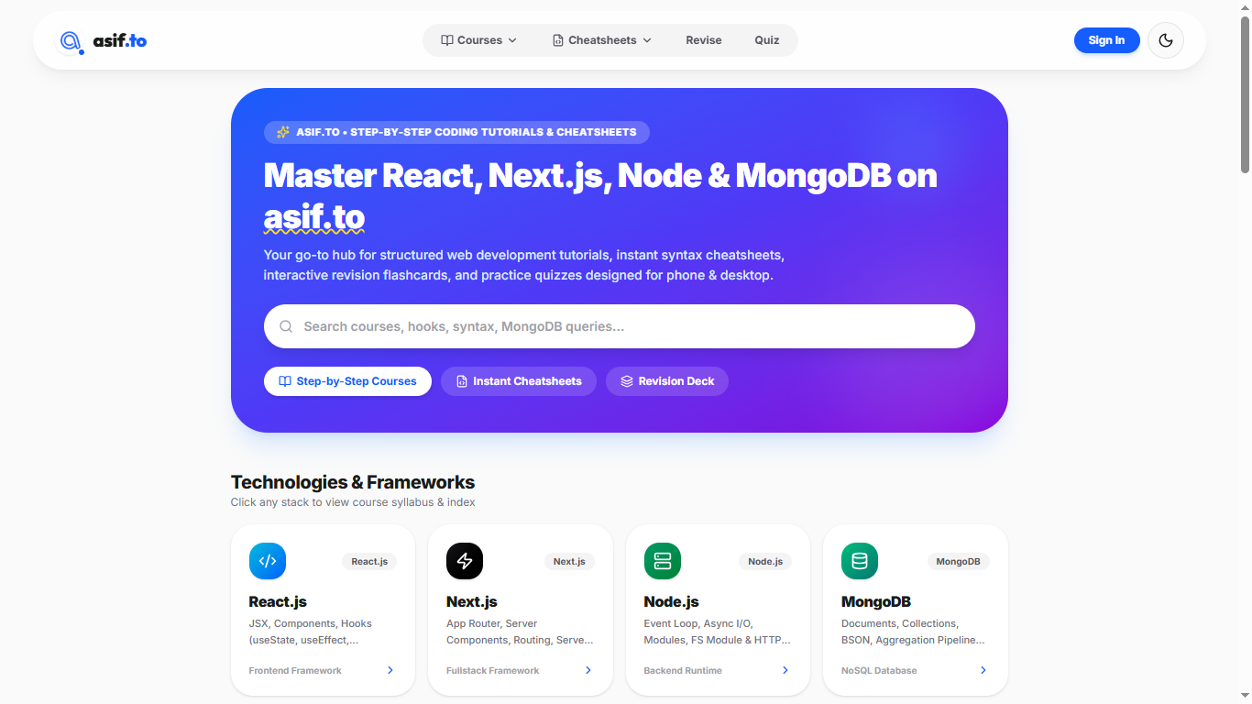Click the file icon in Instant Cheatsheets
This screenshot has width=1252, height=704.
[x=462, y=381]
